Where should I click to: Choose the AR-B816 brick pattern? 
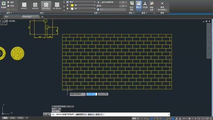[x=46, y=6]
